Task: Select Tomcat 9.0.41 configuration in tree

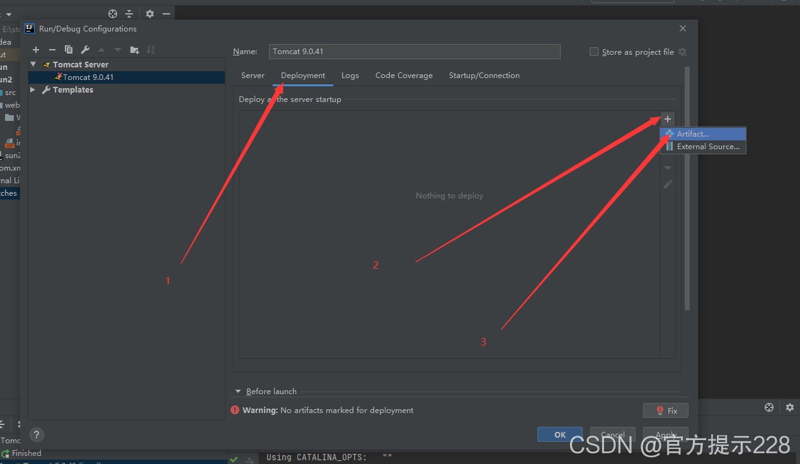Action: (x=127, y=77)
